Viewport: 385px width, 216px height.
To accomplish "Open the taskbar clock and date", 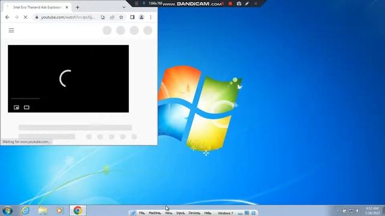I will click(x=372, y=211).
